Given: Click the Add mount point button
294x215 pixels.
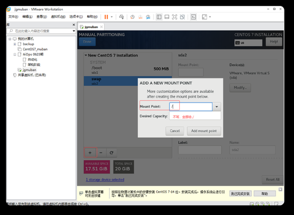Looking at the screenshot, I should tap(204, 131).
